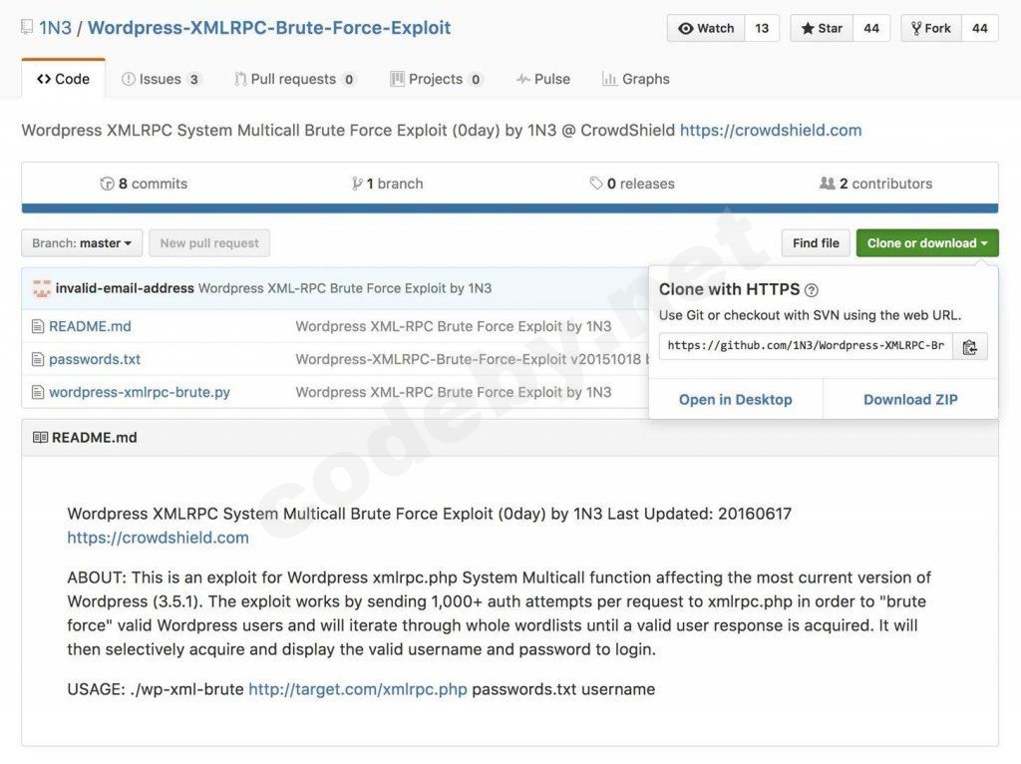Click the file icon next to passwords.txt

click(x=38, y=359)
